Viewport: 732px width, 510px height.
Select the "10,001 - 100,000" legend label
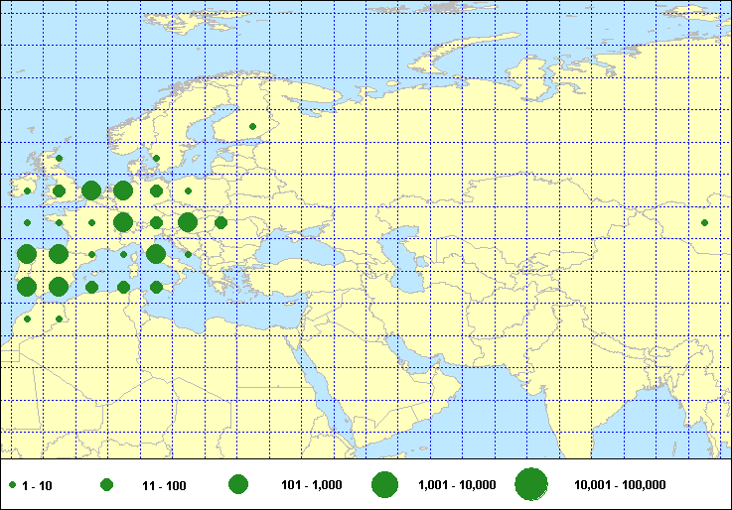point(620,485)
